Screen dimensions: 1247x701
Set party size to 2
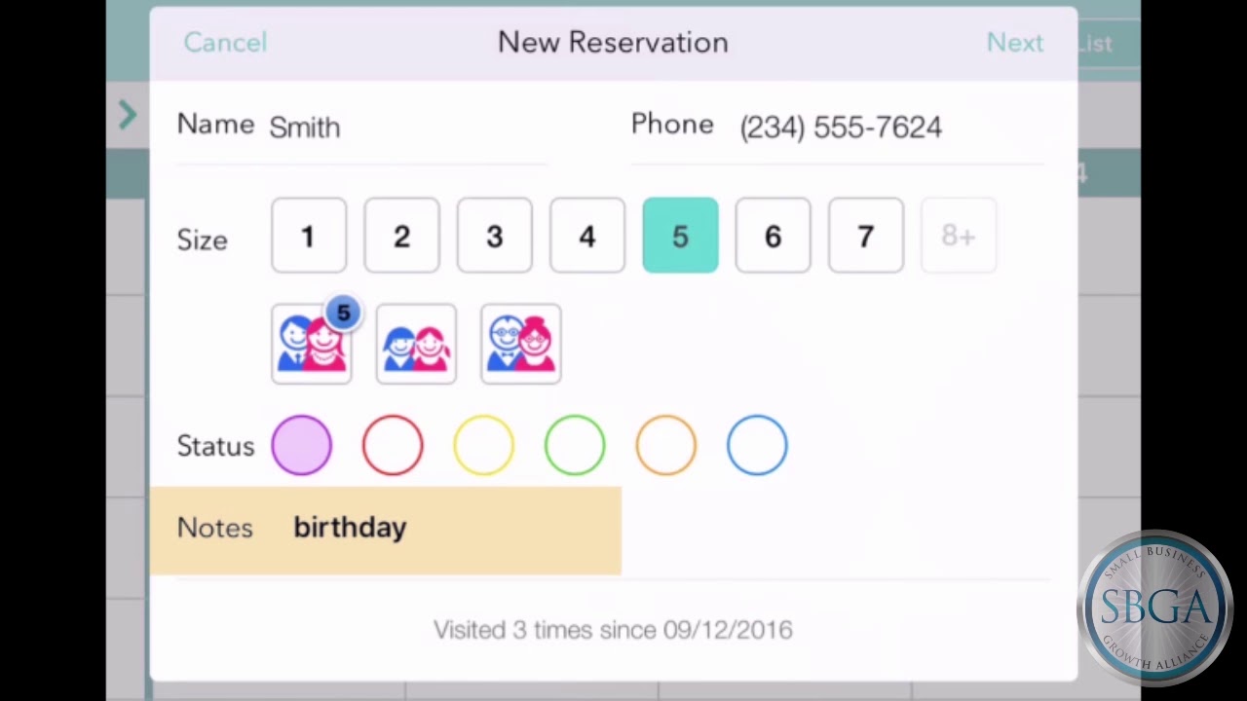[401, 236]
